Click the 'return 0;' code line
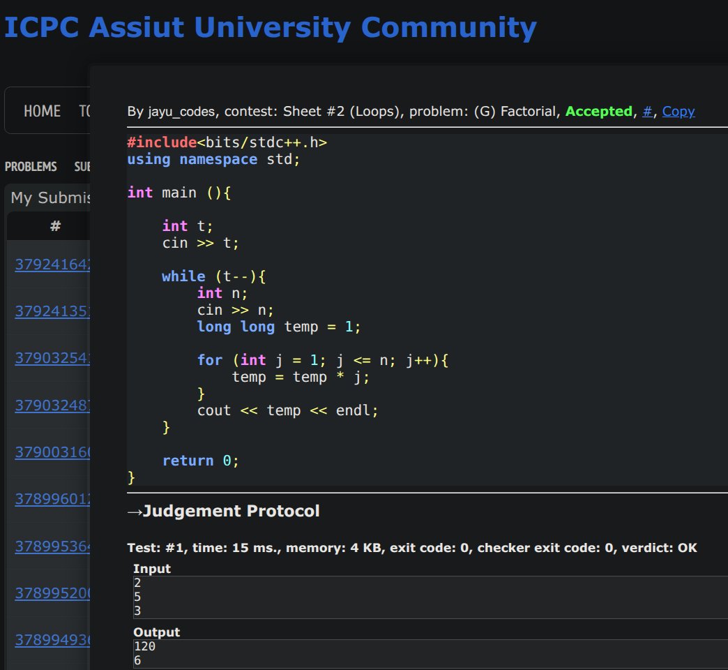Viewport: 728px width, 670px height. point(201,461)
